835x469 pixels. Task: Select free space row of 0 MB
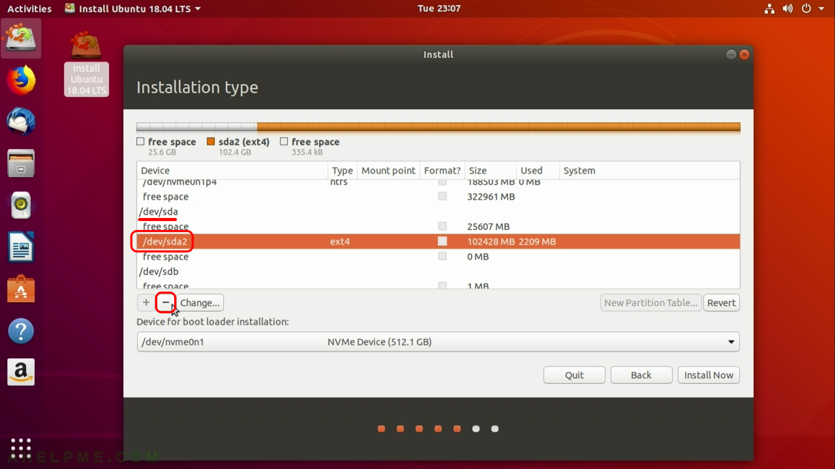[438, 256]
